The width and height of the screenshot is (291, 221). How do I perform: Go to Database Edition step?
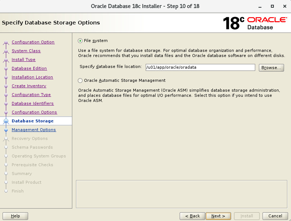click(29, 68)
